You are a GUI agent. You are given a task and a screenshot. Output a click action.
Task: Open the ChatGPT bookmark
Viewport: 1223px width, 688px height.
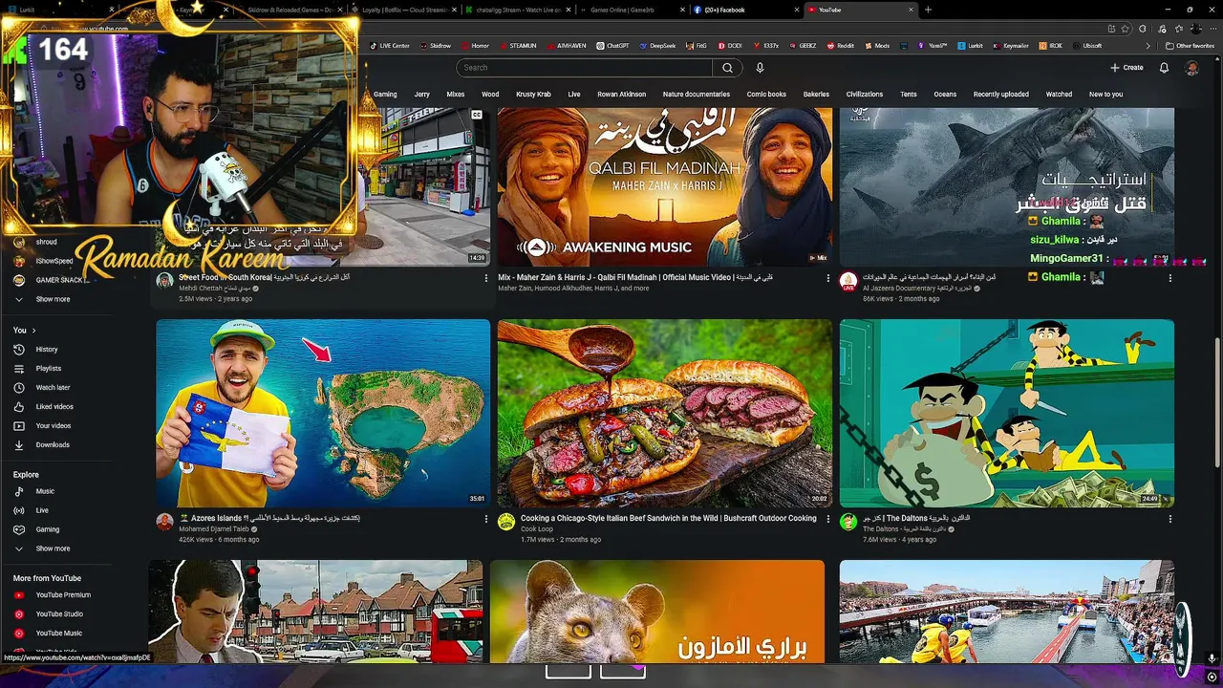point(612,46)
